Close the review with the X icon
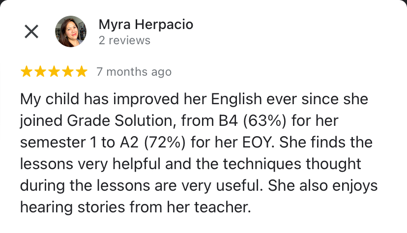 pyautogui.click(x=31, y=31)
